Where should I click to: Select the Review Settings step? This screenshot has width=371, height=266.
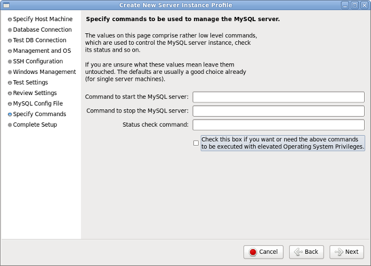tap(35, 93)
